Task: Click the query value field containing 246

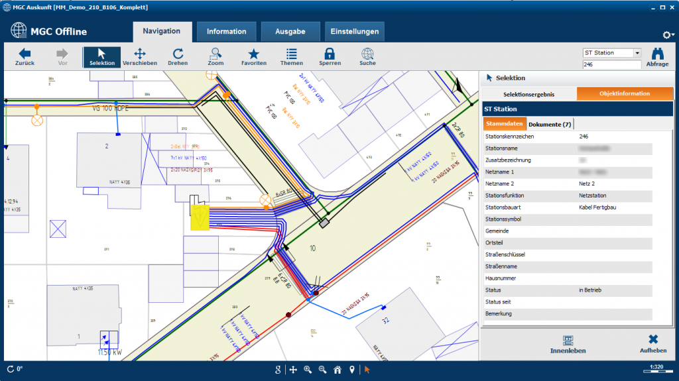Action: 611,65
